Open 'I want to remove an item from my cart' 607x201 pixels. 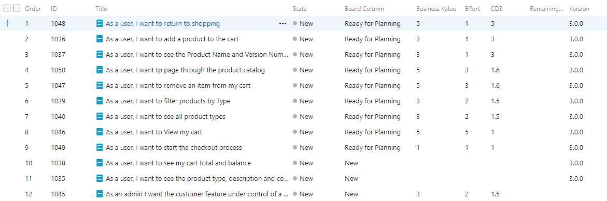coord(178,85)
